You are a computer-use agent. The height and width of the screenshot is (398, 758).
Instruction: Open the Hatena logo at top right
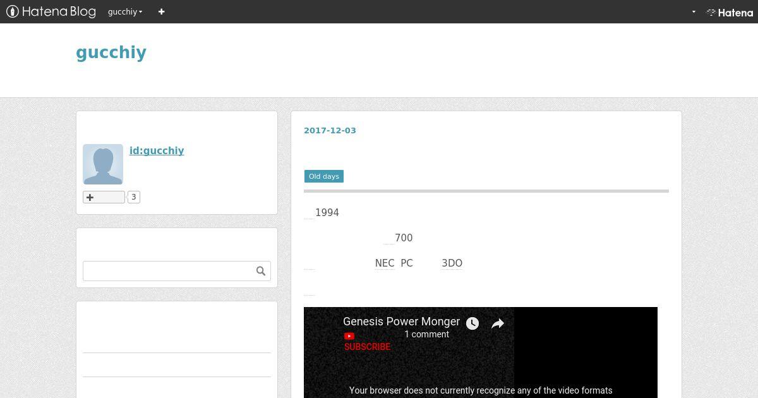(730, 12)
